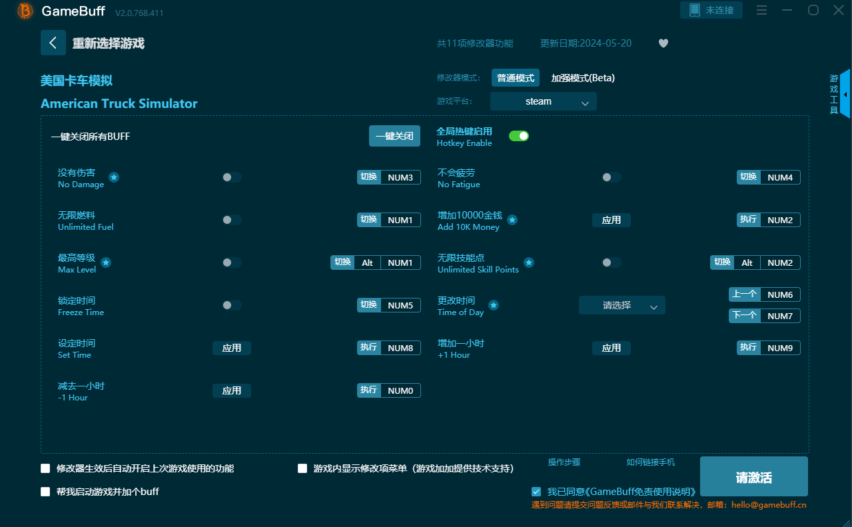Open the GameBuff disclaimer link text

click(622, 492)
